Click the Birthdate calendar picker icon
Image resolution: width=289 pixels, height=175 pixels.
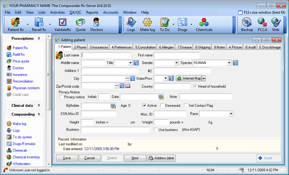point(113,106)
